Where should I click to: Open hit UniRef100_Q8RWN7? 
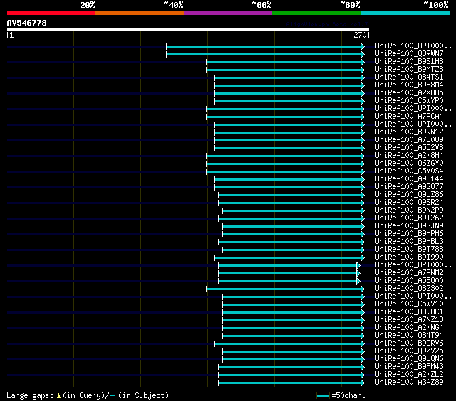coord(409,53)
